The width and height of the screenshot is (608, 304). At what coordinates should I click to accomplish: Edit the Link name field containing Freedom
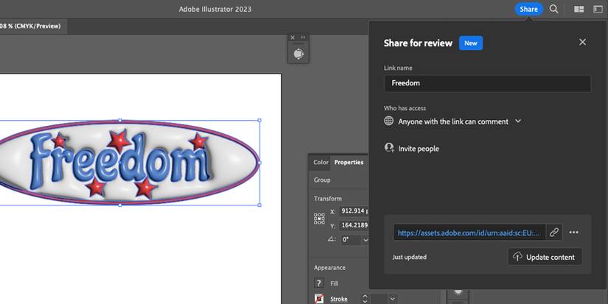pyautogui.click(x=487, y=83)
